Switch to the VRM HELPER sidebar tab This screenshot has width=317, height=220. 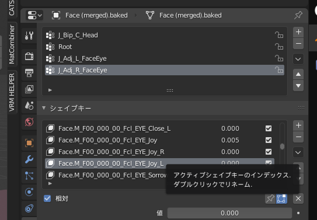12,92
